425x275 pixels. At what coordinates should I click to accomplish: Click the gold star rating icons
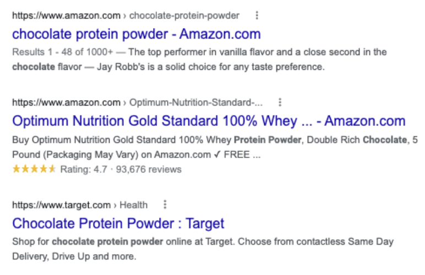34,169
